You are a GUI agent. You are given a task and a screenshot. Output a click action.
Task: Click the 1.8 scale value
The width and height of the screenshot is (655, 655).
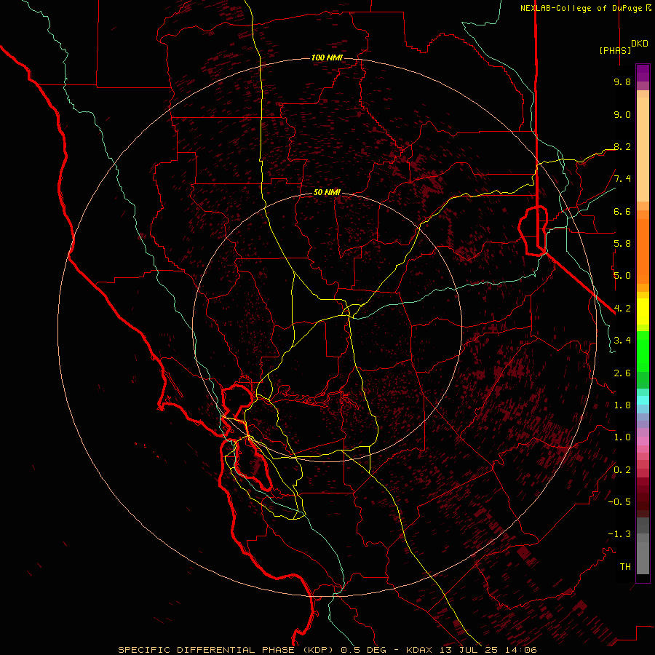(622, 405)
